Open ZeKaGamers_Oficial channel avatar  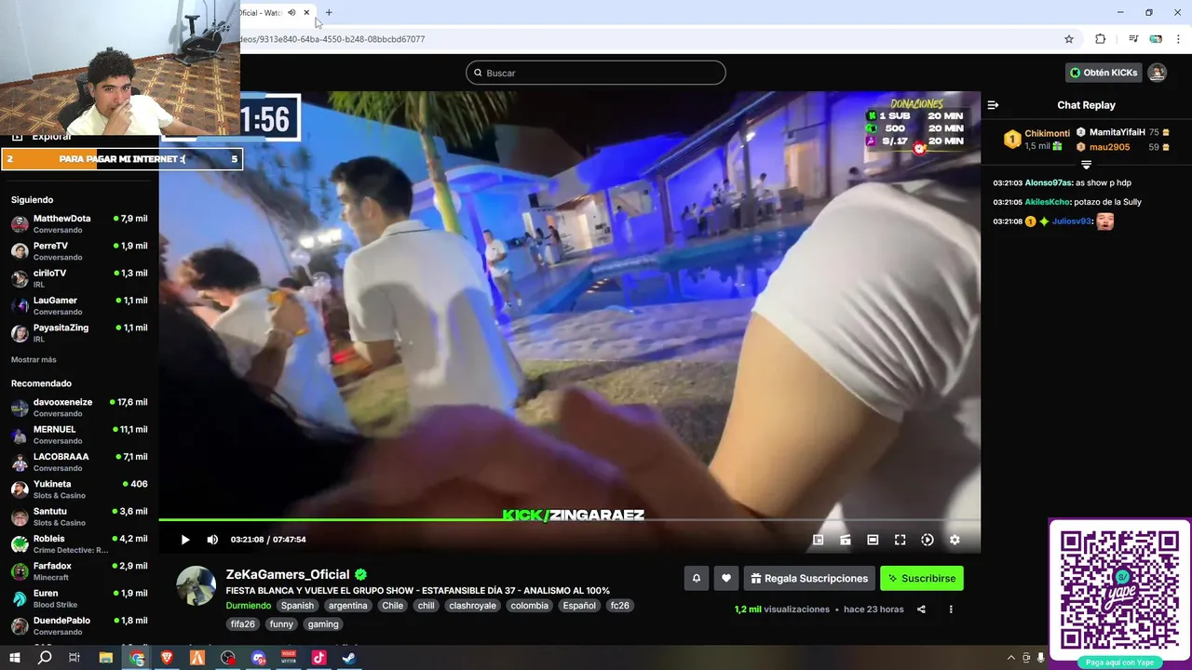tap(196, 585)
